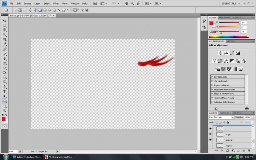The height and width of the screenshot is (160, 256).
Task: Choose Custom Shape in options bar
Action: pyautogui.click(x=64, y=10)
